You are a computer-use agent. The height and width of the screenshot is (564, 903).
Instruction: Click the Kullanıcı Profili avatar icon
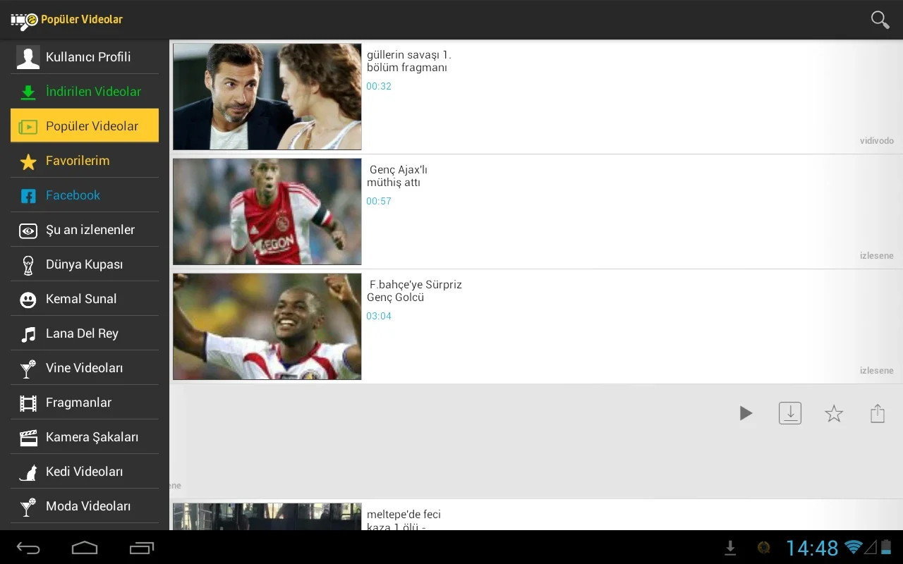[x=28, y=57]
